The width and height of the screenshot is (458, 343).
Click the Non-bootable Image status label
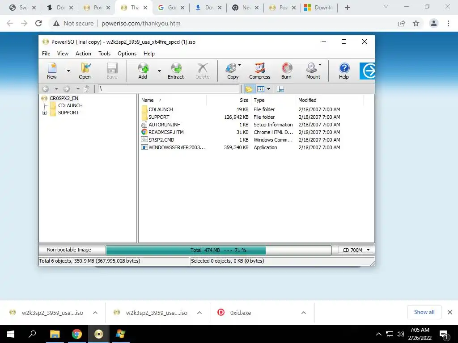point(69,250)
